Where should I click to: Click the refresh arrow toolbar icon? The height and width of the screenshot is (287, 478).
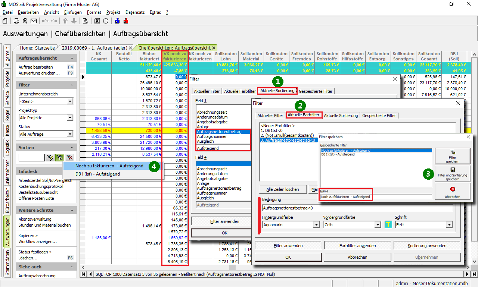click(x=106, y=21)
